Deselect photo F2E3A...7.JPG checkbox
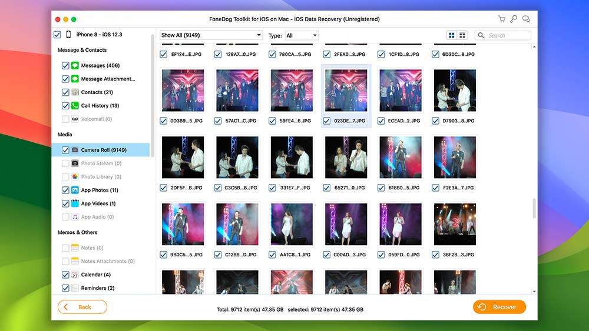This screenshot has height=331, width=589. (435, 188)
